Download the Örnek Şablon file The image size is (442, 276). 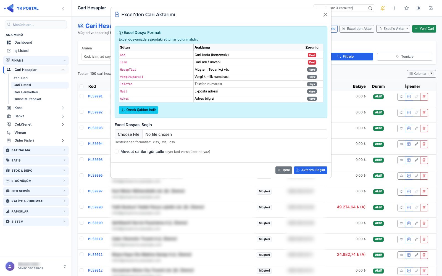click(138, 110)
